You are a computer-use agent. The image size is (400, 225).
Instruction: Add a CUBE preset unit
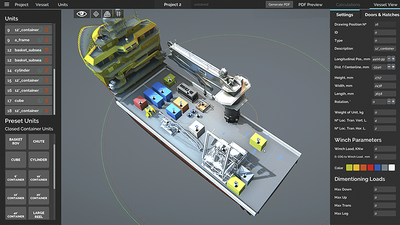coord(16,160)
